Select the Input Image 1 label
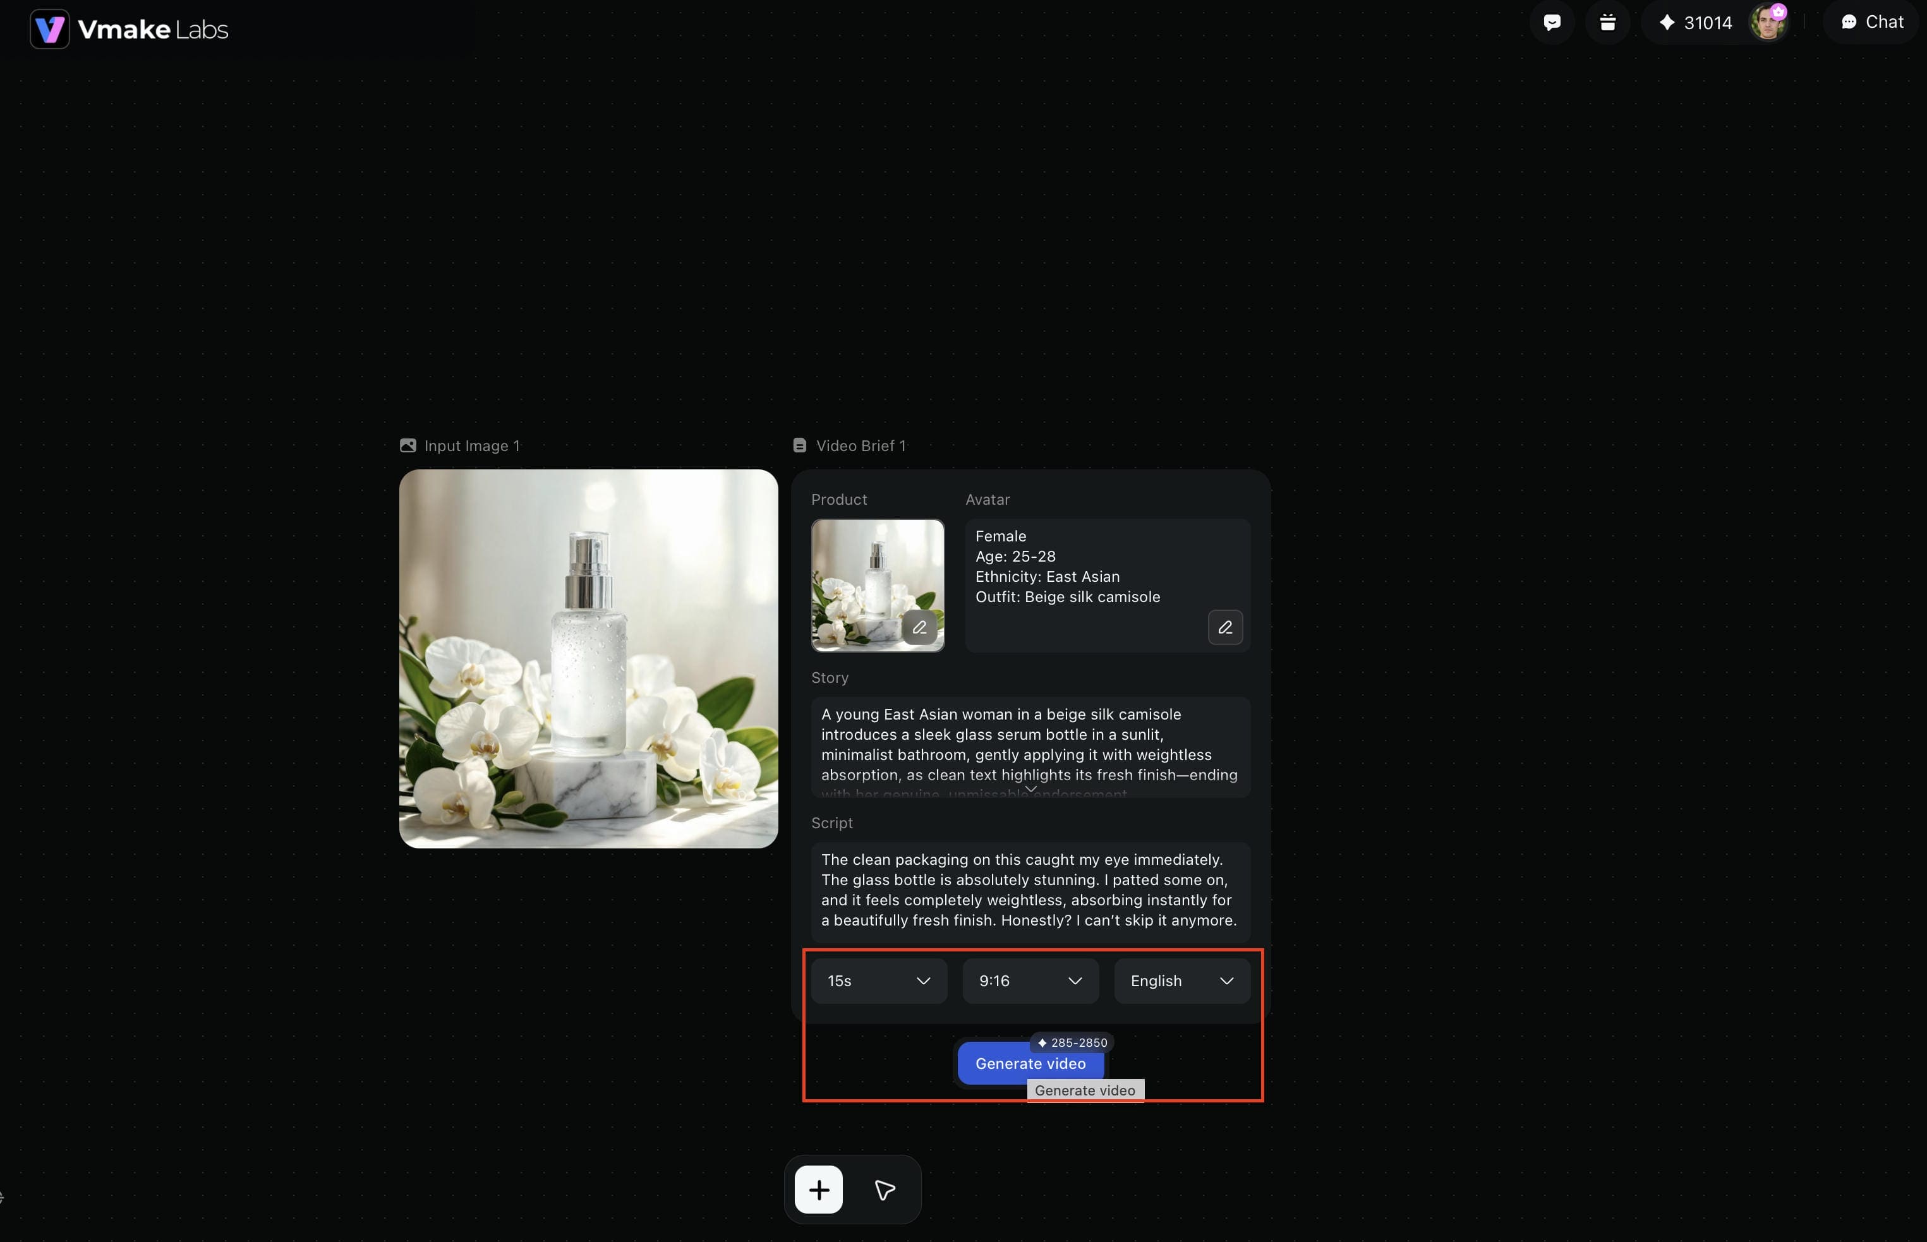 (x=460, y=446)
